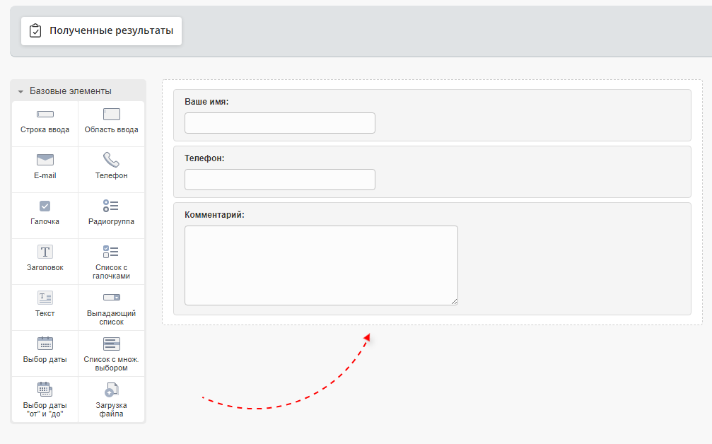
Task: Open the Полученные результаты tab
Action: tap(101, 31)
